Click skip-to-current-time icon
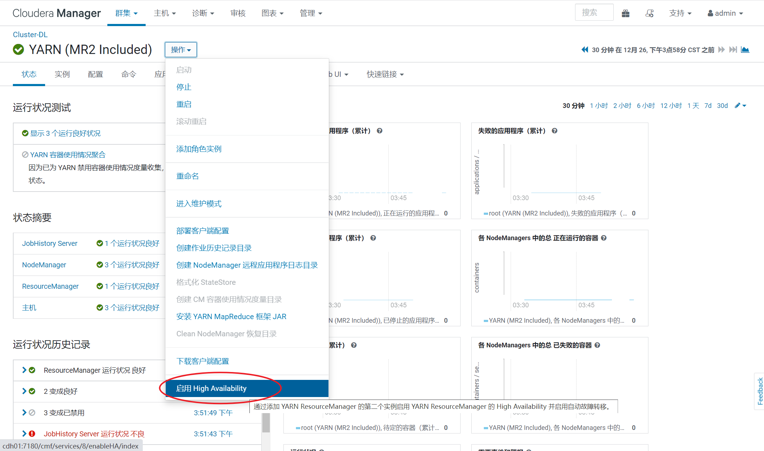 (733, 50)
